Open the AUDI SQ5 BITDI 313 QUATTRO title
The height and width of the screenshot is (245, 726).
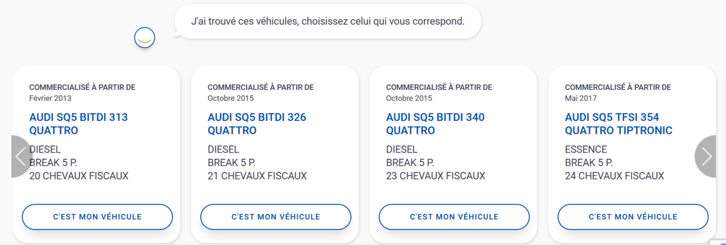(x=78, y=124)
